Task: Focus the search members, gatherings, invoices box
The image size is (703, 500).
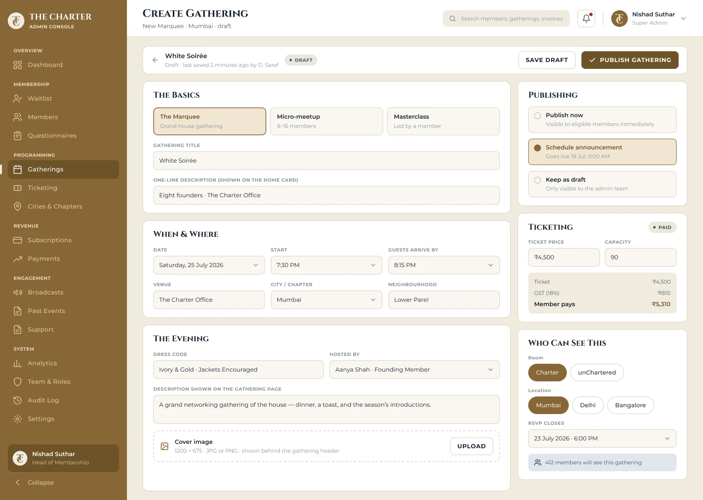Action: pyautogui.click(x=506, y=19)
